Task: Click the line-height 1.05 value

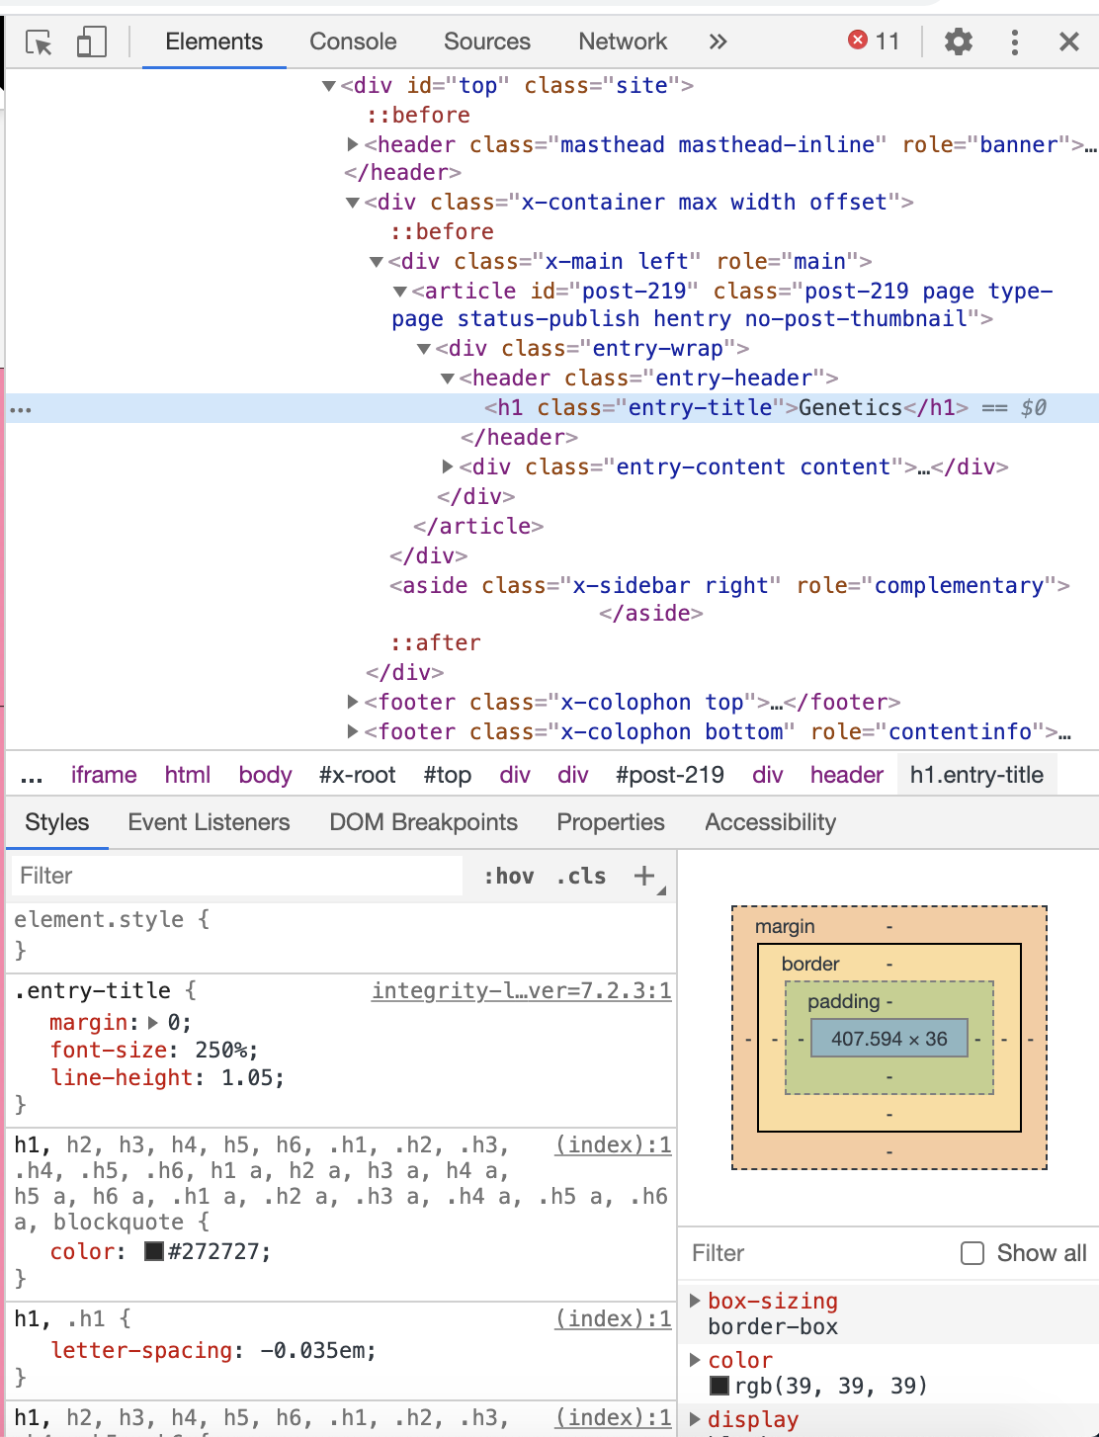Action: click(252, 1077)
